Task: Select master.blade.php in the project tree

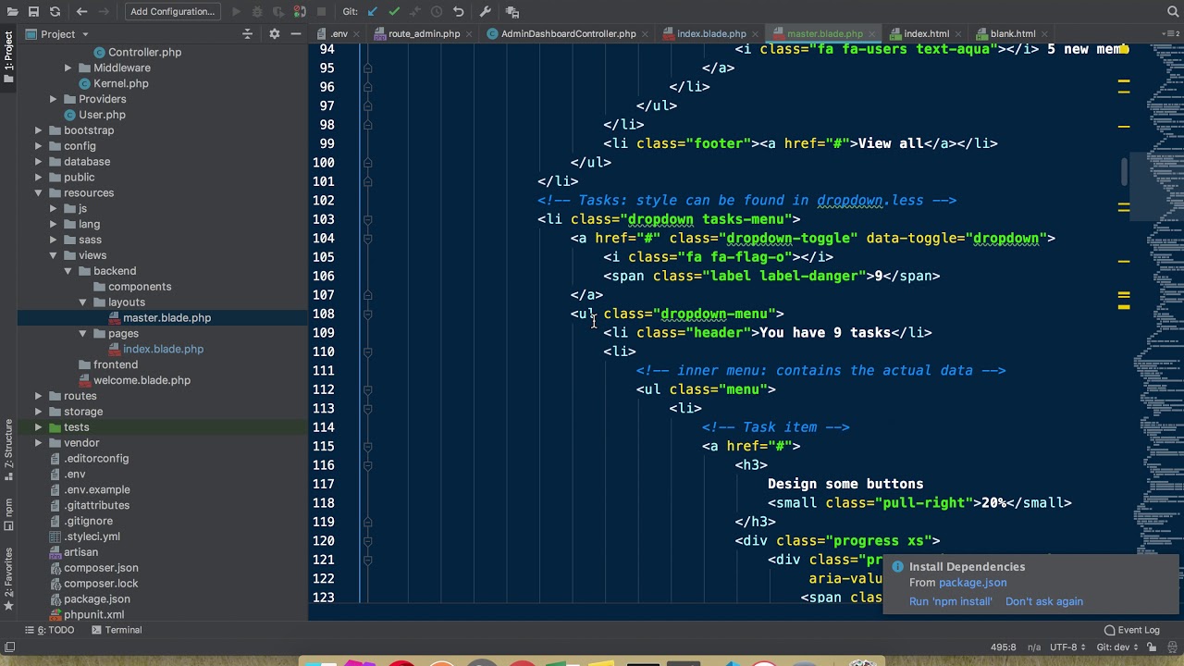Action: tap(166, 318)
